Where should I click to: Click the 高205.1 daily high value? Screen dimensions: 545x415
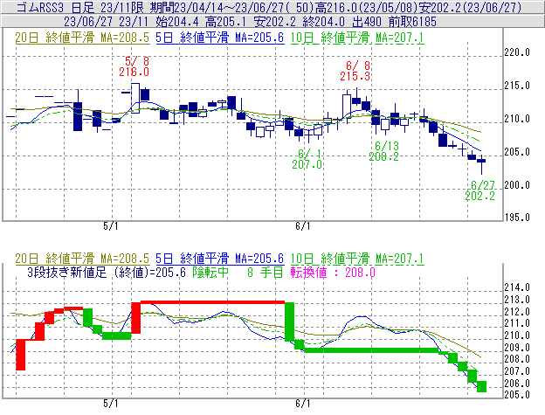click(225, 22)
